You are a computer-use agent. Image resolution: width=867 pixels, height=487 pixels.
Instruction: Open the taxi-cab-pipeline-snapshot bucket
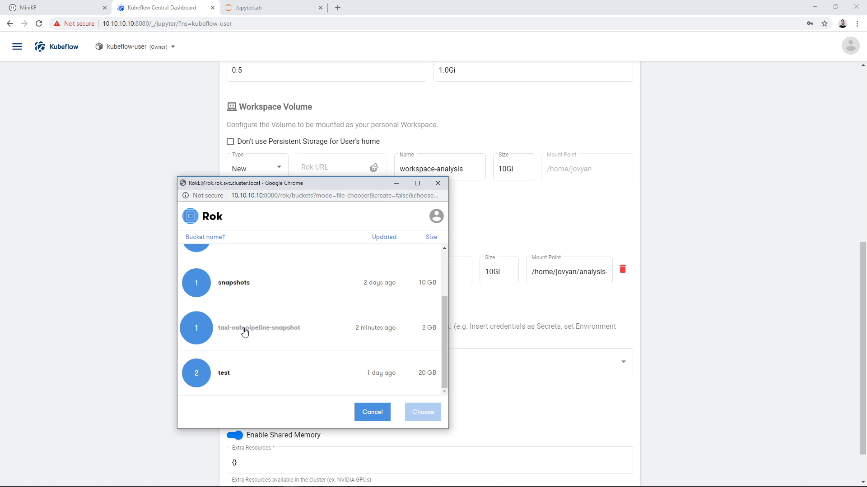(x=259, y=327)
